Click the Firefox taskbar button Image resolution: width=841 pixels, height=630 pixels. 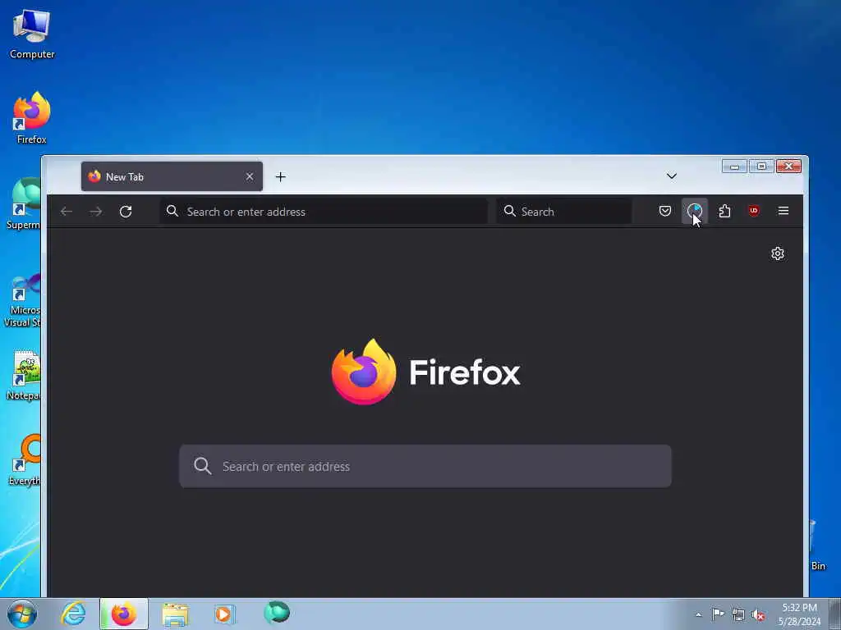click(x=124, y=614)
